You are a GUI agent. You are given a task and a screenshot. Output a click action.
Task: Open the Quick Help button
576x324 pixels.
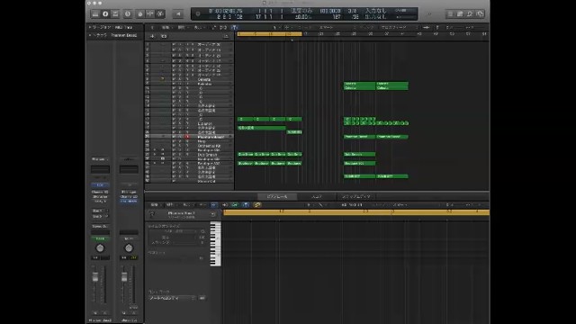(128, 14)
